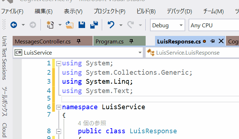Pin the LuisResponse.cs tab
239x139 pixels.
point(212,41)
